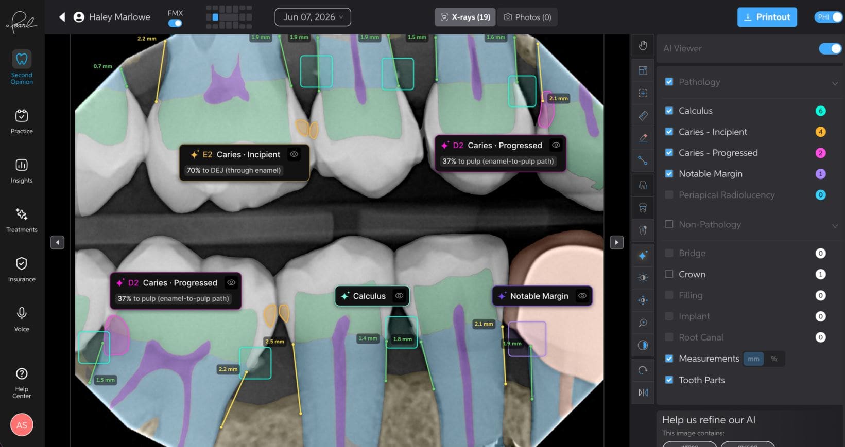The image size is (845, 447).
Task: Click the Caries - Incipient count badge 4
Action: [820, 132]
